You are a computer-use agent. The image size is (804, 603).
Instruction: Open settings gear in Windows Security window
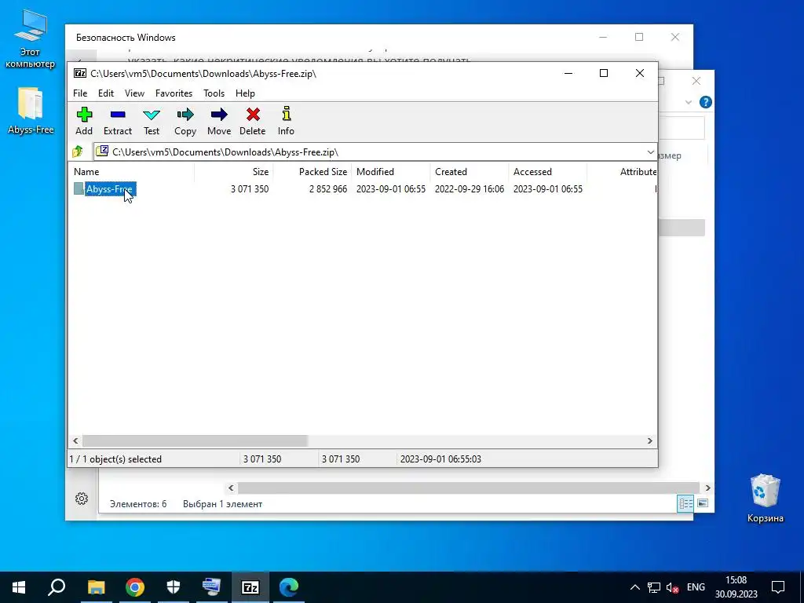click(82, 499)
